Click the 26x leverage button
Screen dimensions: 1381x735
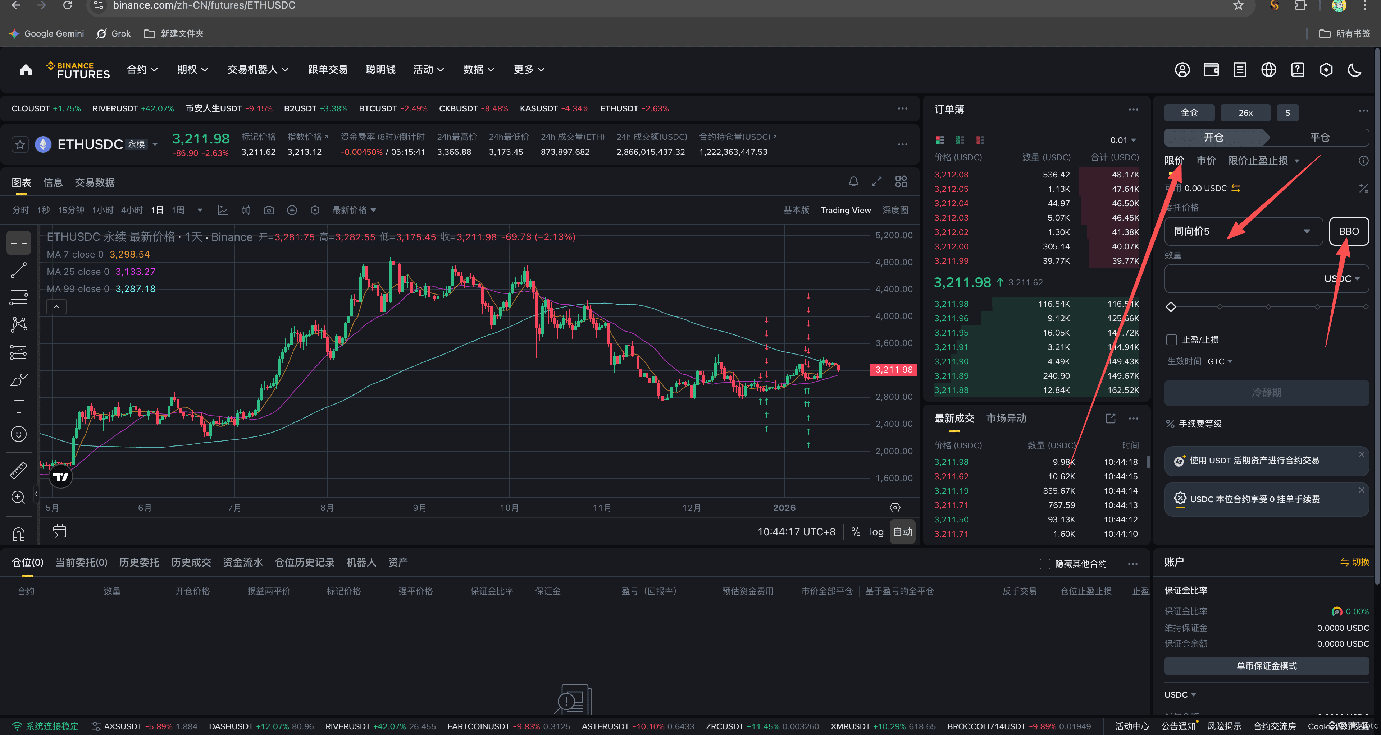[1245, 112]
